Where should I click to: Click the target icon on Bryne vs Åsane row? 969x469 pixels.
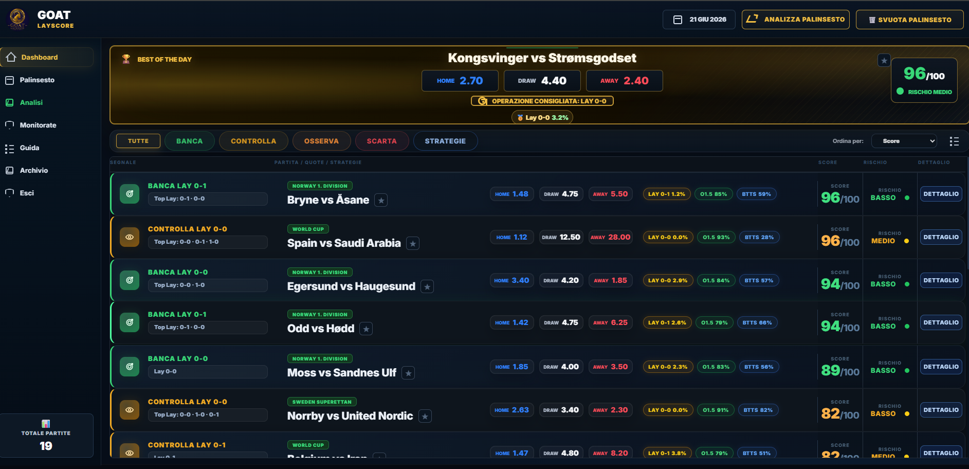pyautogui.click(x=130, y=194)
